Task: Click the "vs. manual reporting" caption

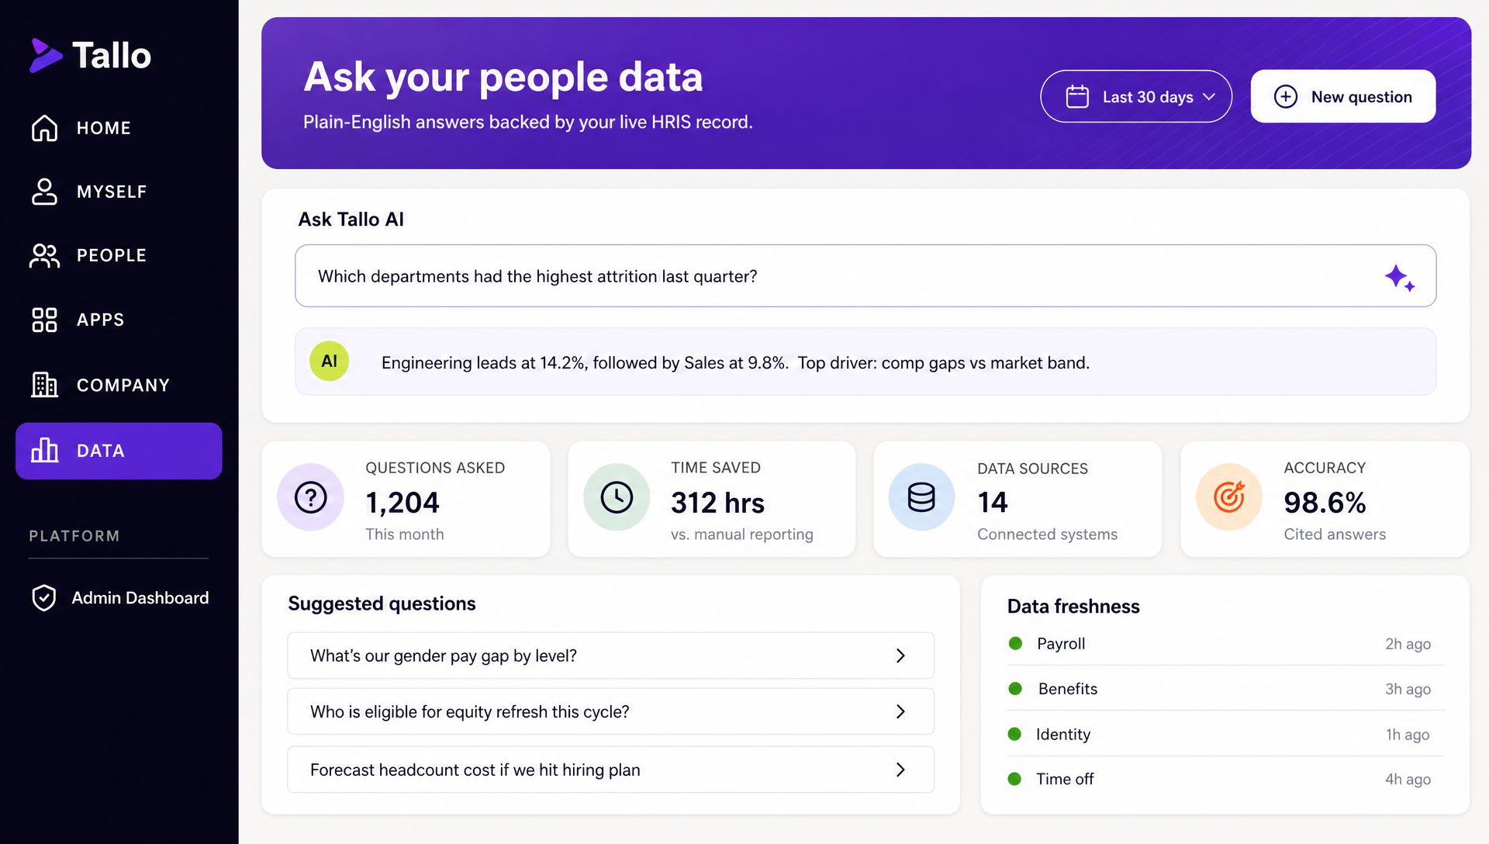Action: pyautogui.click(x=742, y=534)
